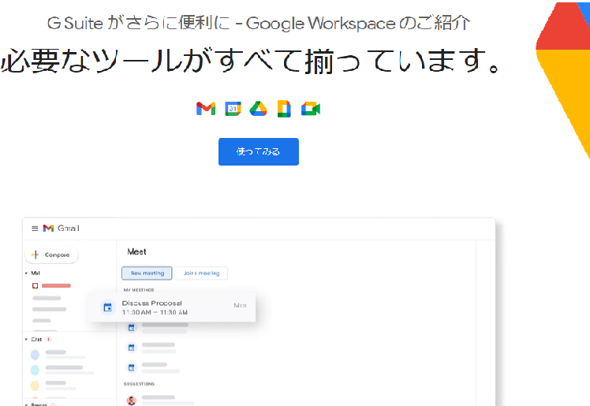Viewport: 590px width, 406px height.
Task: Click the Meet heading text
Action: [136, 251]
